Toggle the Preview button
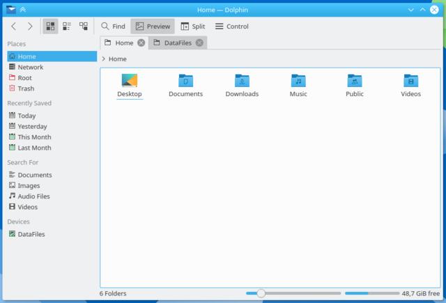 point(153,26)
